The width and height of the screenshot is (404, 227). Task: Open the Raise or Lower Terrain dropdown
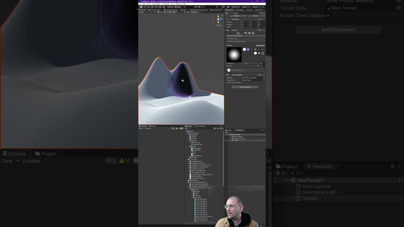click(x=246, y=36)
